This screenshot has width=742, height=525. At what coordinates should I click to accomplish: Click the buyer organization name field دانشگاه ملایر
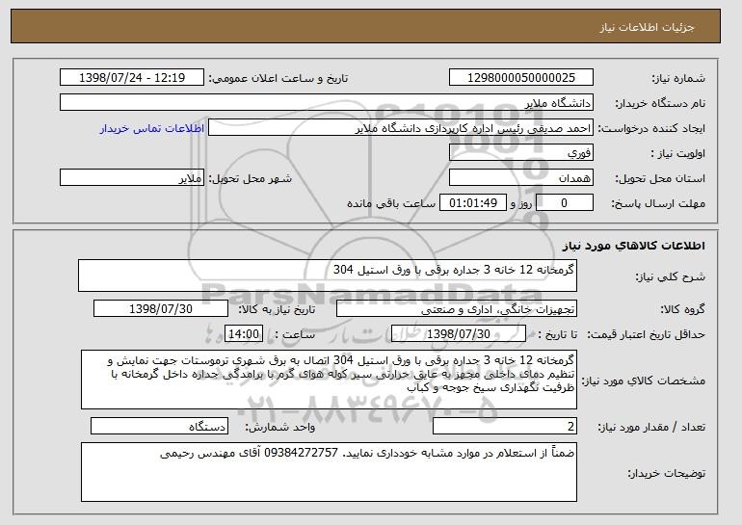(x=327, y=103)
